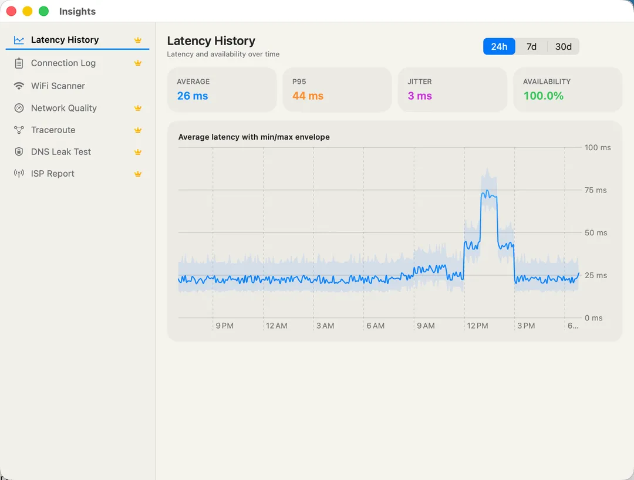Image resolution: width=634 pixels, height=480 pixels.
Task: Click the '12 PM' axis label
Action: coord(477,326)
